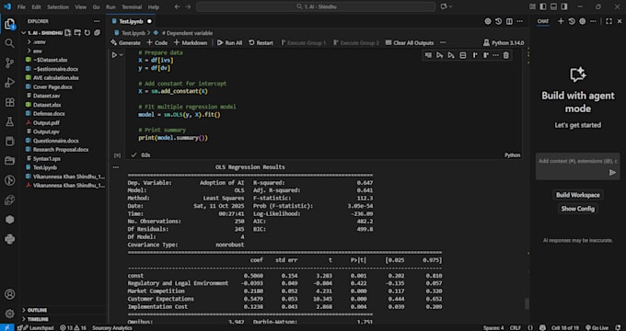This screenshot has height=331, width=626.
Task: Open the Selection menu
Action: click(x=58, y=6)
